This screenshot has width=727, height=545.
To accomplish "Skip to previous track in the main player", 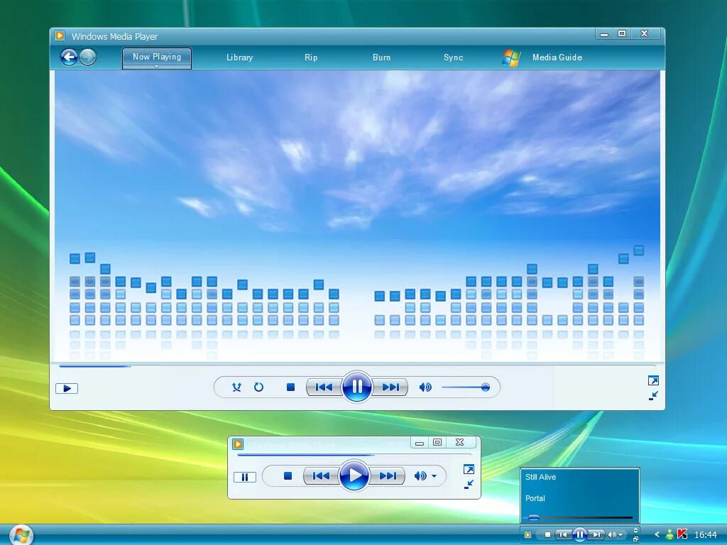I will coord(324,387).
